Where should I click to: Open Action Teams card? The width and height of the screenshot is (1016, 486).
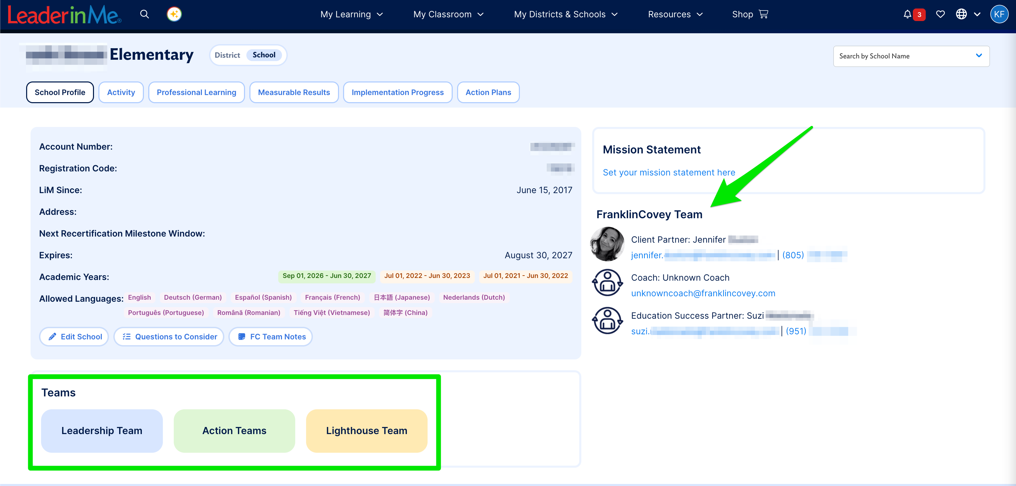click(234, 431)
